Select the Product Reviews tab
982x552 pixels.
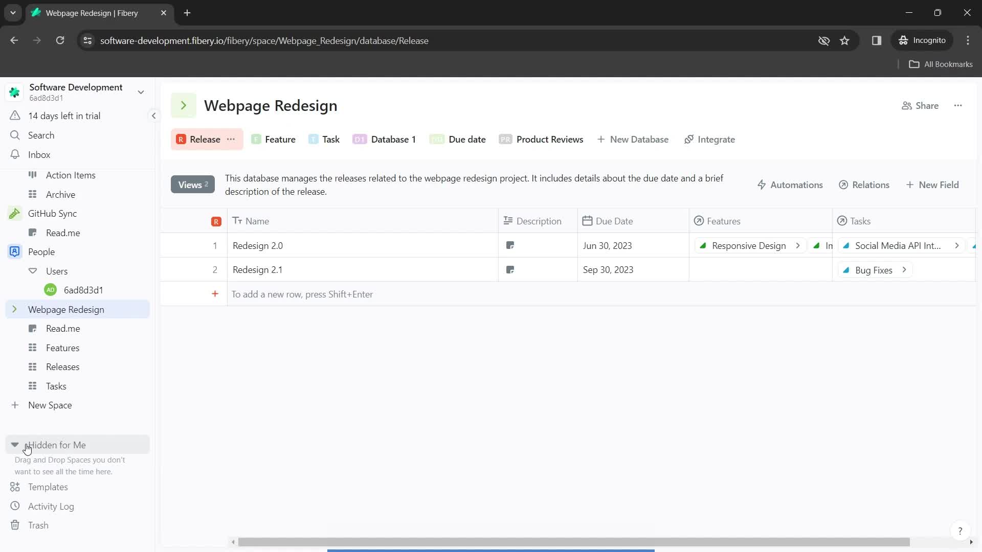coord(550,140)
